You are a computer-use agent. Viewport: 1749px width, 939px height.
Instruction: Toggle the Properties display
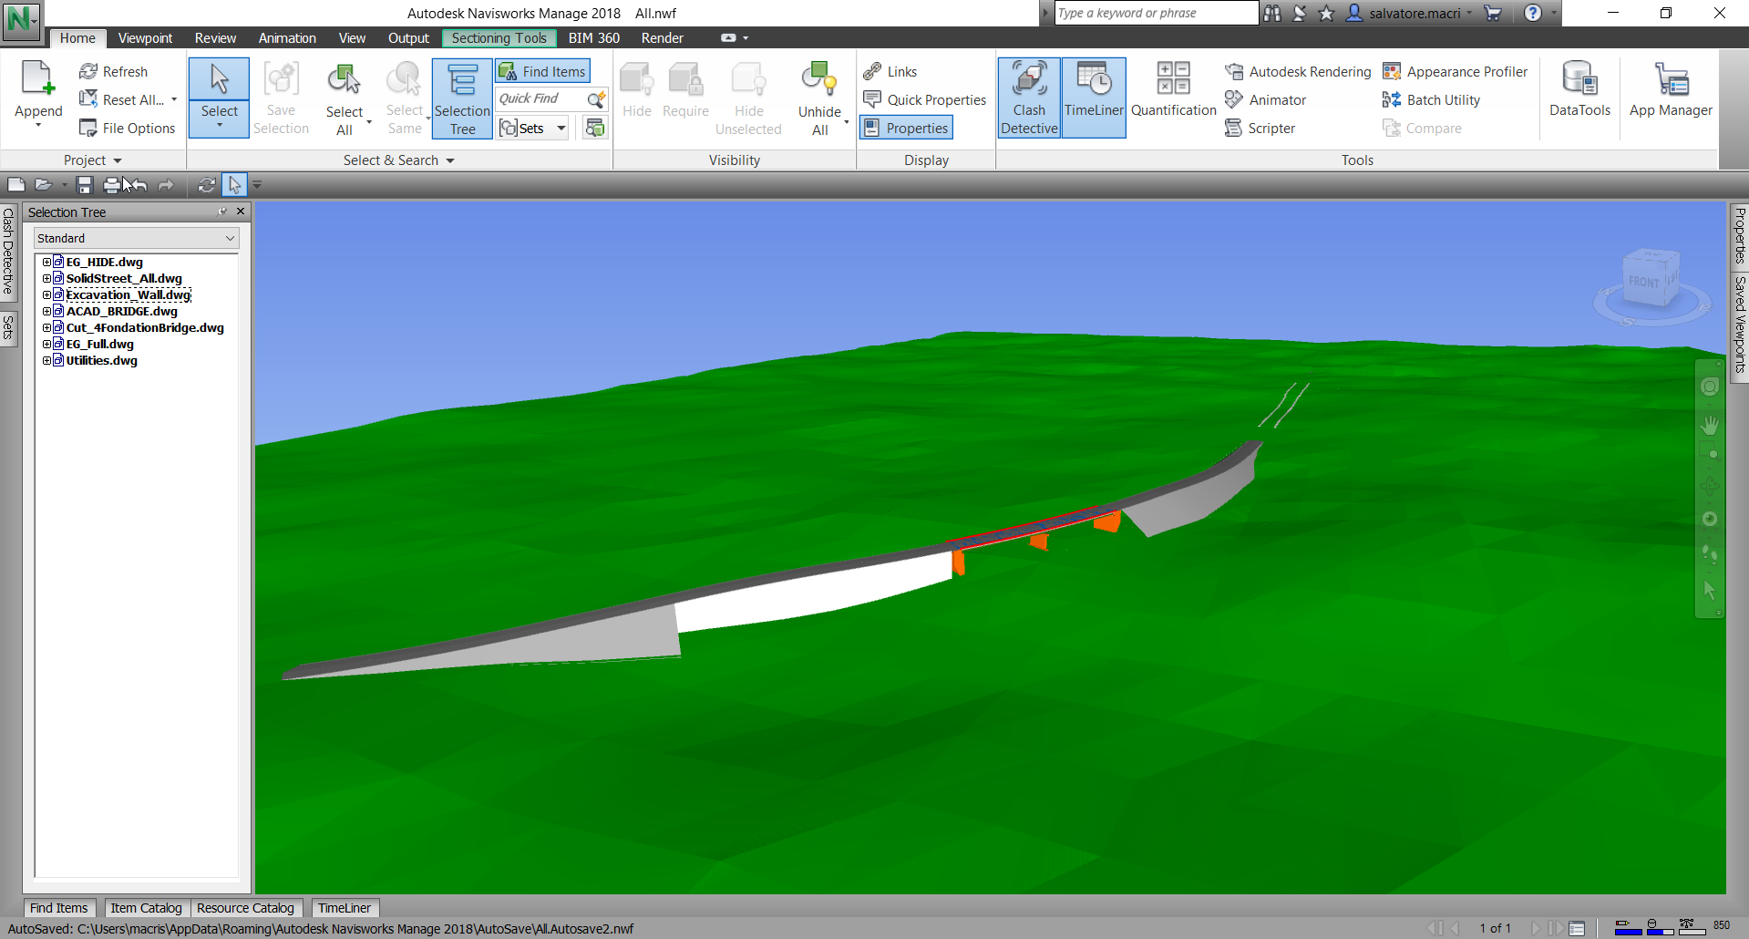[905, 127]
